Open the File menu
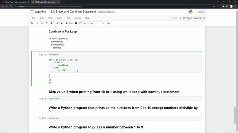The width and height of the screenshot is (238, 133). point(34,18)
